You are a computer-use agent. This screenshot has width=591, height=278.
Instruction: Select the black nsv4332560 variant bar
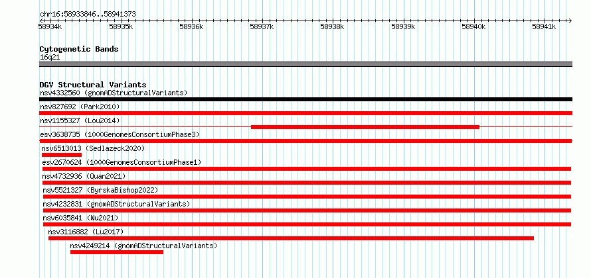[305, 99]
